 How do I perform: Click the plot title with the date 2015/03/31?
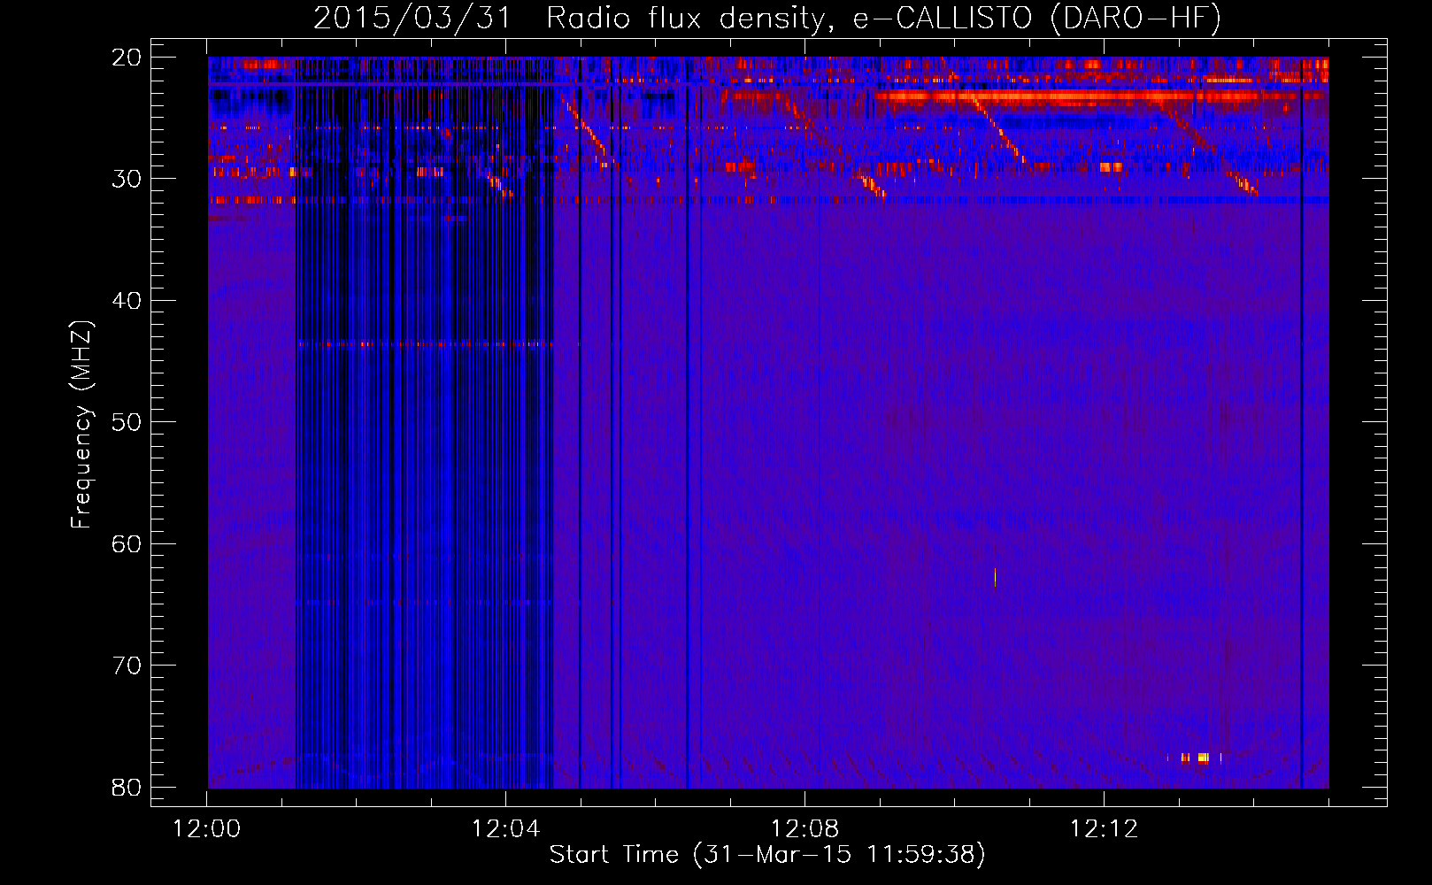pyautogui.click(x=767, y=18)
